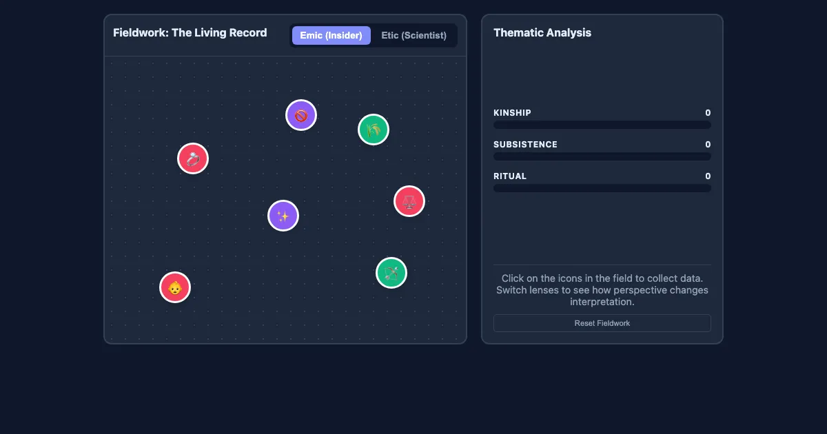Click the green rice sheaf icon
Viewport: 827px width, 434px height.
[374, 130]
